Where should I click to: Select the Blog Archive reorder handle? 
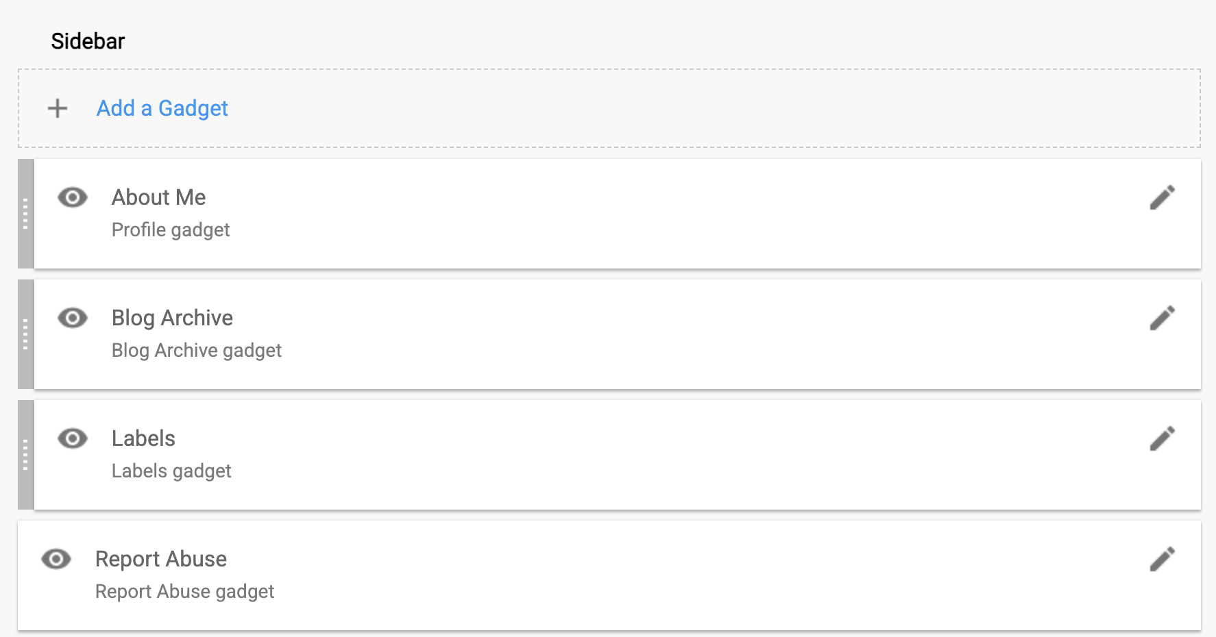(25, 334)
